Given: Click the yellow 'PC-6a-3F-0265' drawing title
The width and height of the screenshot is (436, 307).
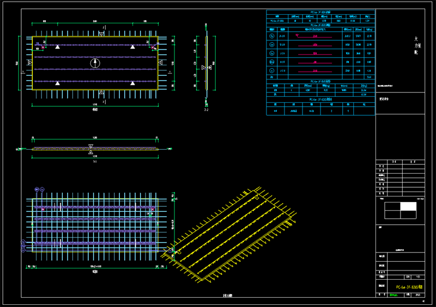Looking at the screenshot, I should coord(409,287).
